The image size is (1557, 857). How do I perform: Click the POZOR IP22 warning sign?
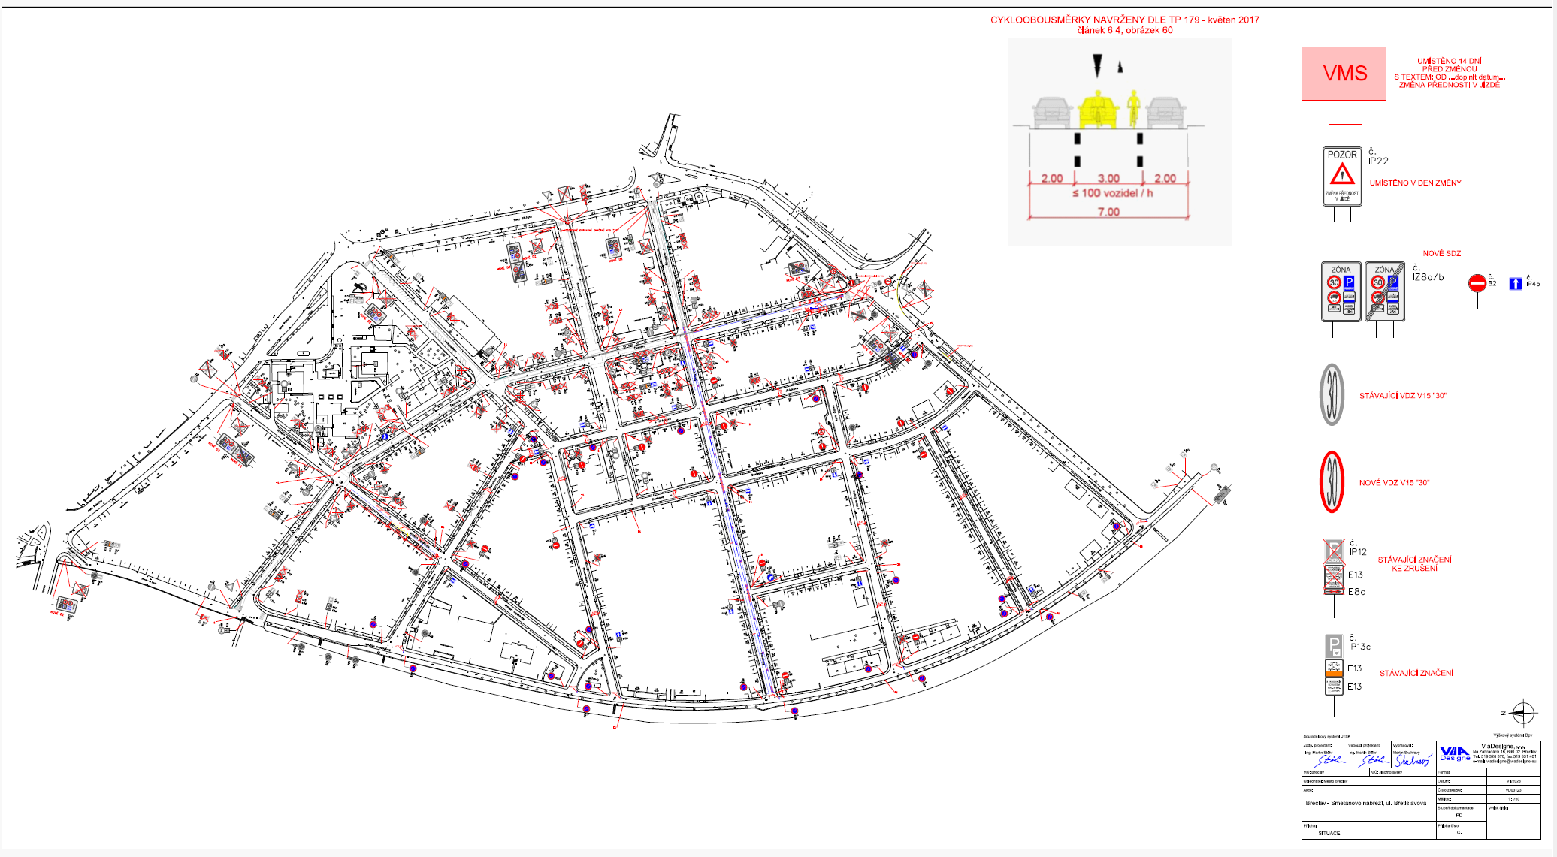(1342, 176)
